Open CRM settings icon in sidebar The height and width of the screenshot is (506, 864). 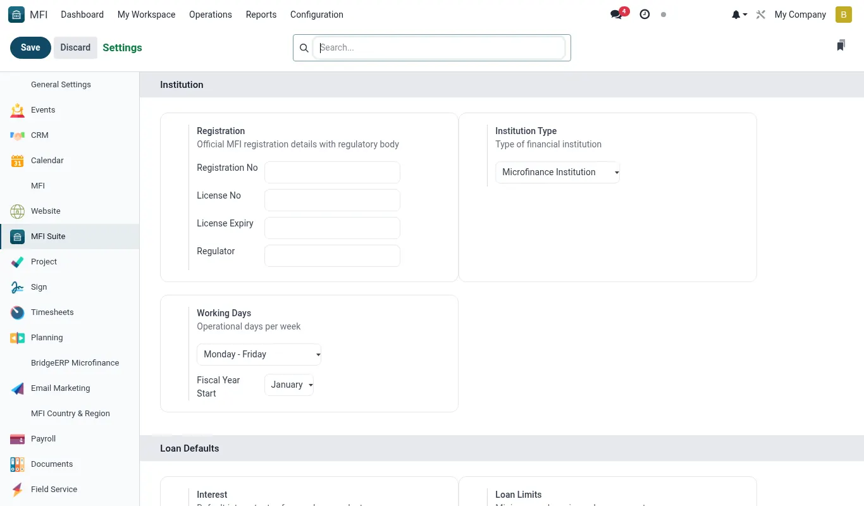[x=18, y=135]
